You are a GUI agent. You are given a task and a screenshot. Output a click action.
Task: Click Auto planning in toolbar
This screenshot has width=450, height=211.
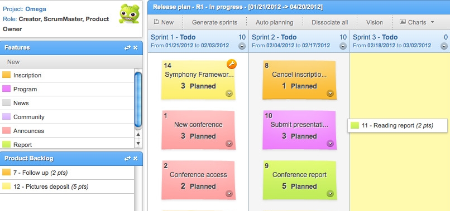274,22
